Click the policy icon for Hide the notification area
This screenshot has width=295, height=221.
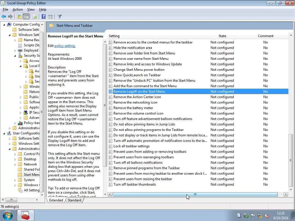click(110, 48)
